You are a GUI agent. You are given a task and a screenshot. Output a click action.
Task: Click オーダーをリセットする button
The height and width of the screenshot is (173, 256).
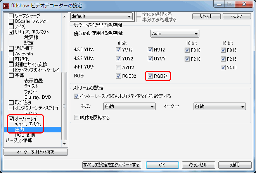36,152
